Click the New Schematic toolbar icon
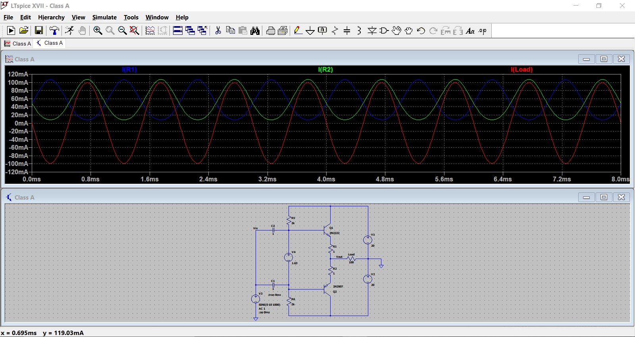 pos(11,30)
